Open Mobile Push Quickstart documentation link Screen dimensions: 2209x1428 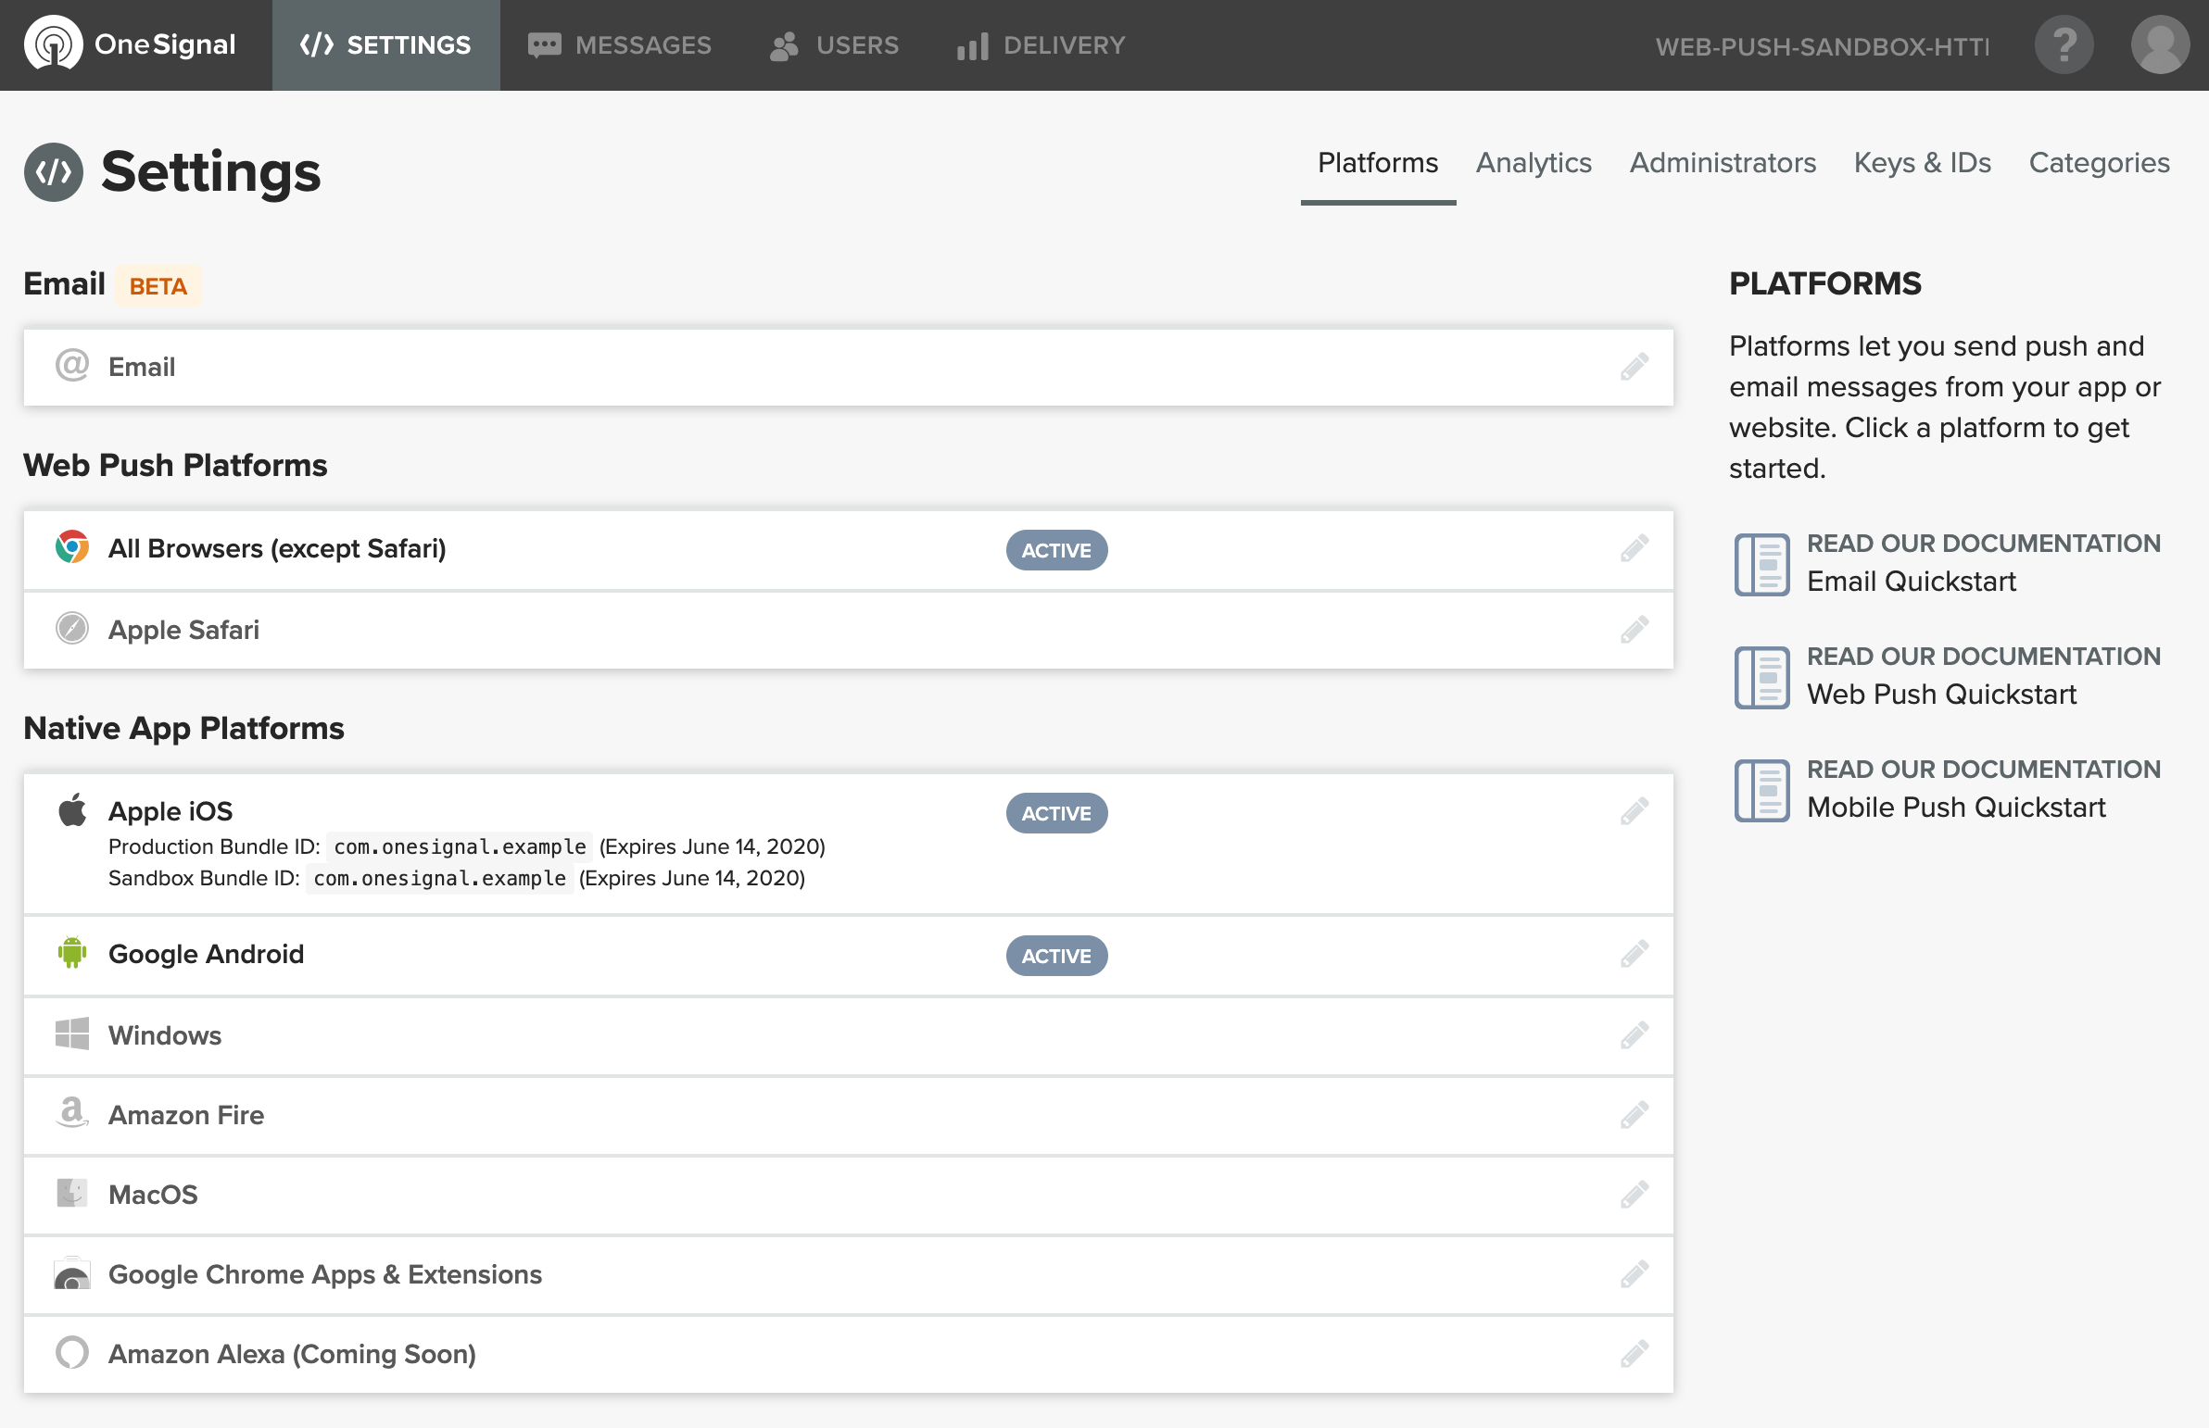1956,807
